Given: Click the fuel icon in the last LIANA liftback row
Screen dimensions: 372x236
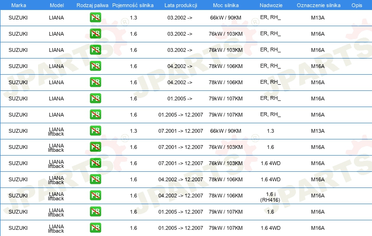Looking at the screenshot, I should (95, 228).
